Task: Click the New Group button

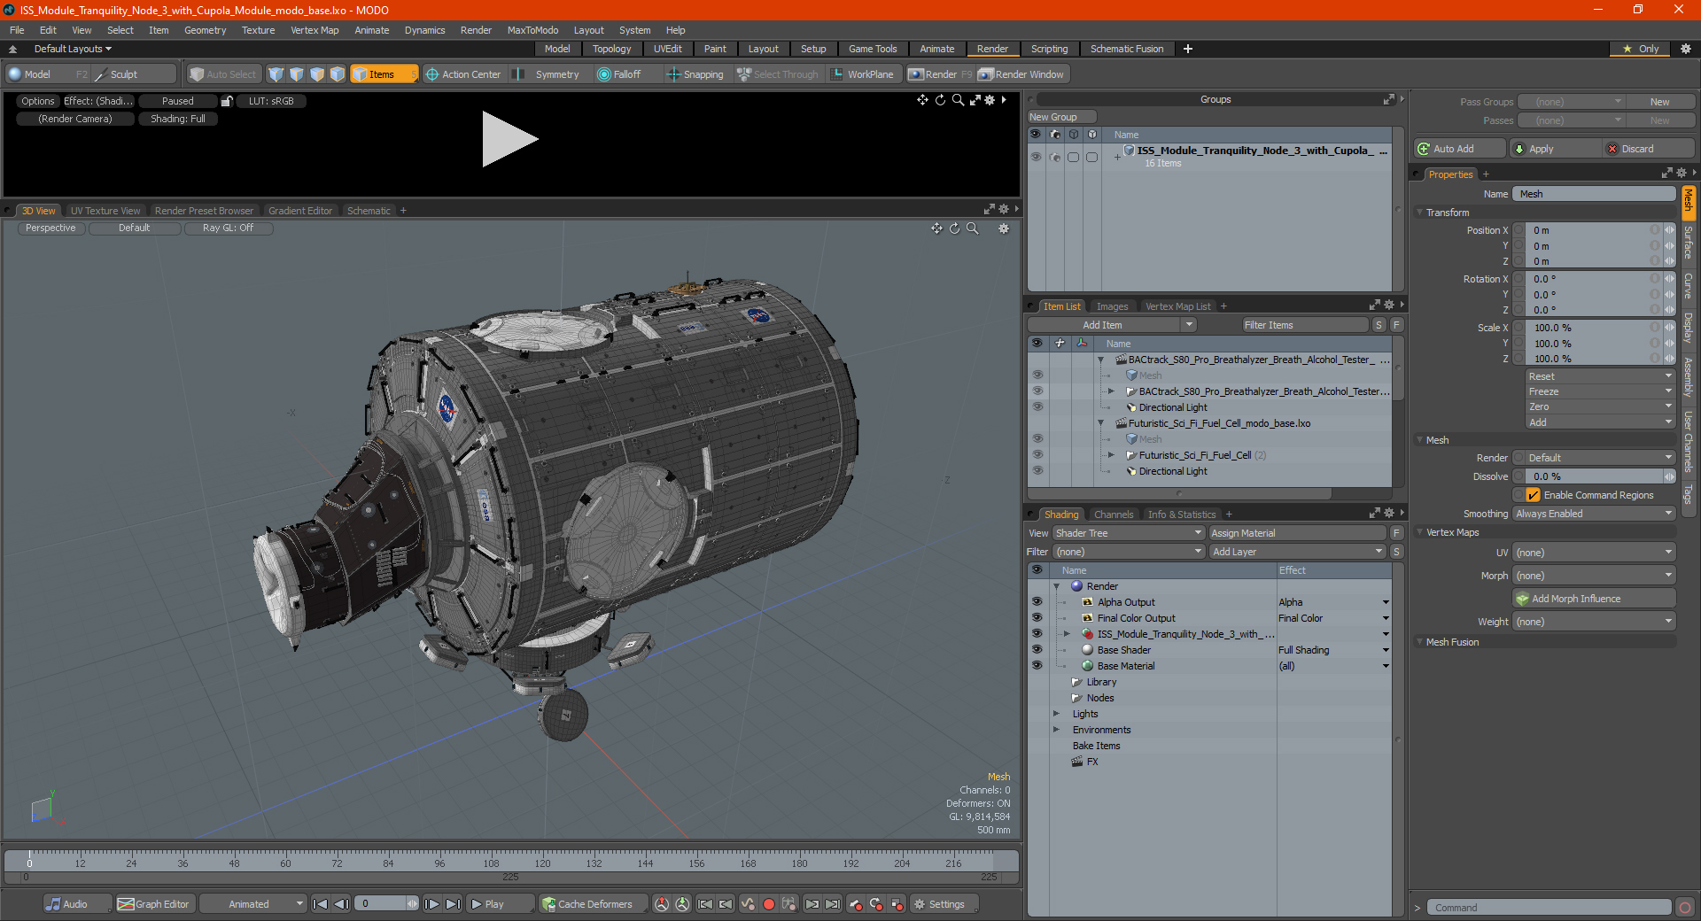Action: point(1061,117)
